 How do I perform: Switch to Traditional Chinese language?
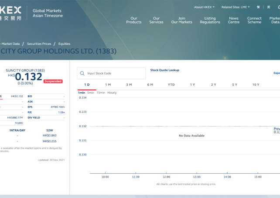click(x=258, y=7)
